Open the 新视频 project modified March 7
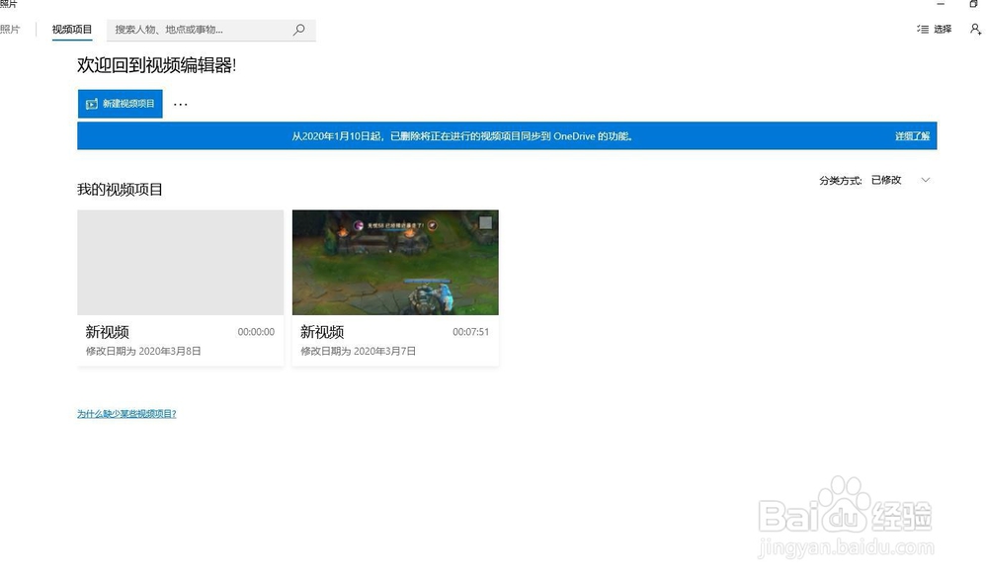Viewport: 988px width, 581px height. [x=395, y=261]
